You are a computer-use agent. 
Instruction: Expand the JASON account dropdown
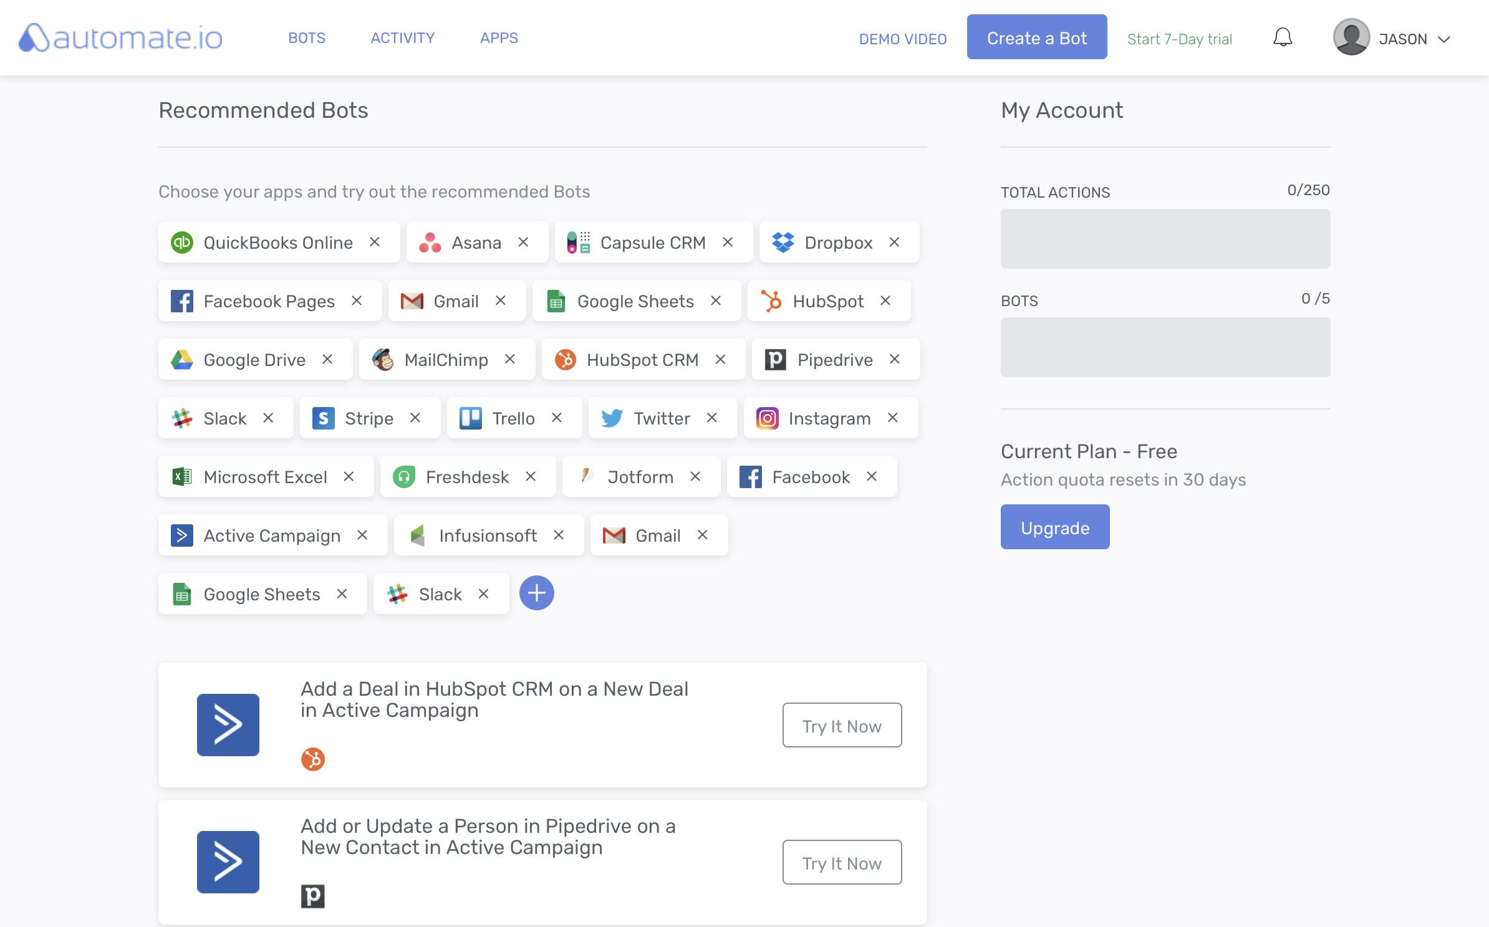tap(1444, 39)
